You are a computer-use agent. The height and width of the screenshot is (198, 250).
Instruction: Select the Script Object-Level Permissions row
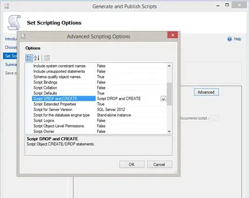(x=99, y=126)
